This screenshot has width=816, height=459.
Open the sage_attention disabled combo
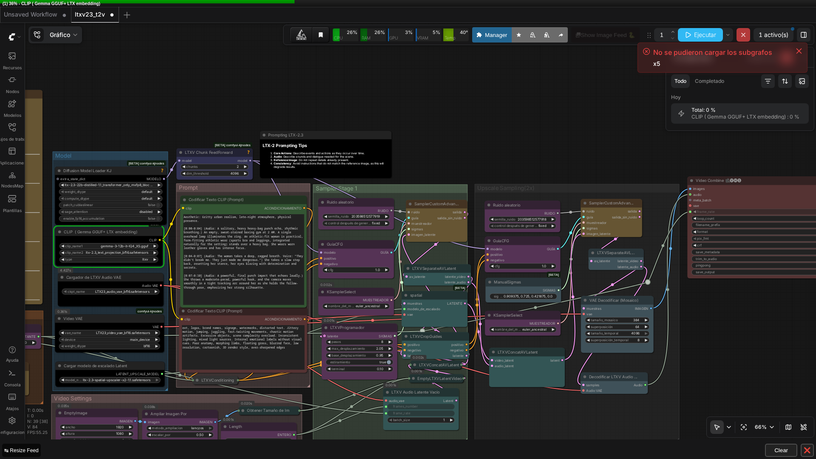pos(111,212)
